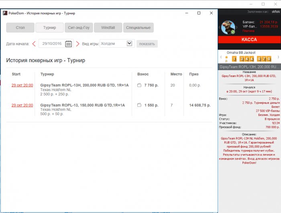
Task: Click buy-in icon next to 1 550 р.
Action: (139, 105)
